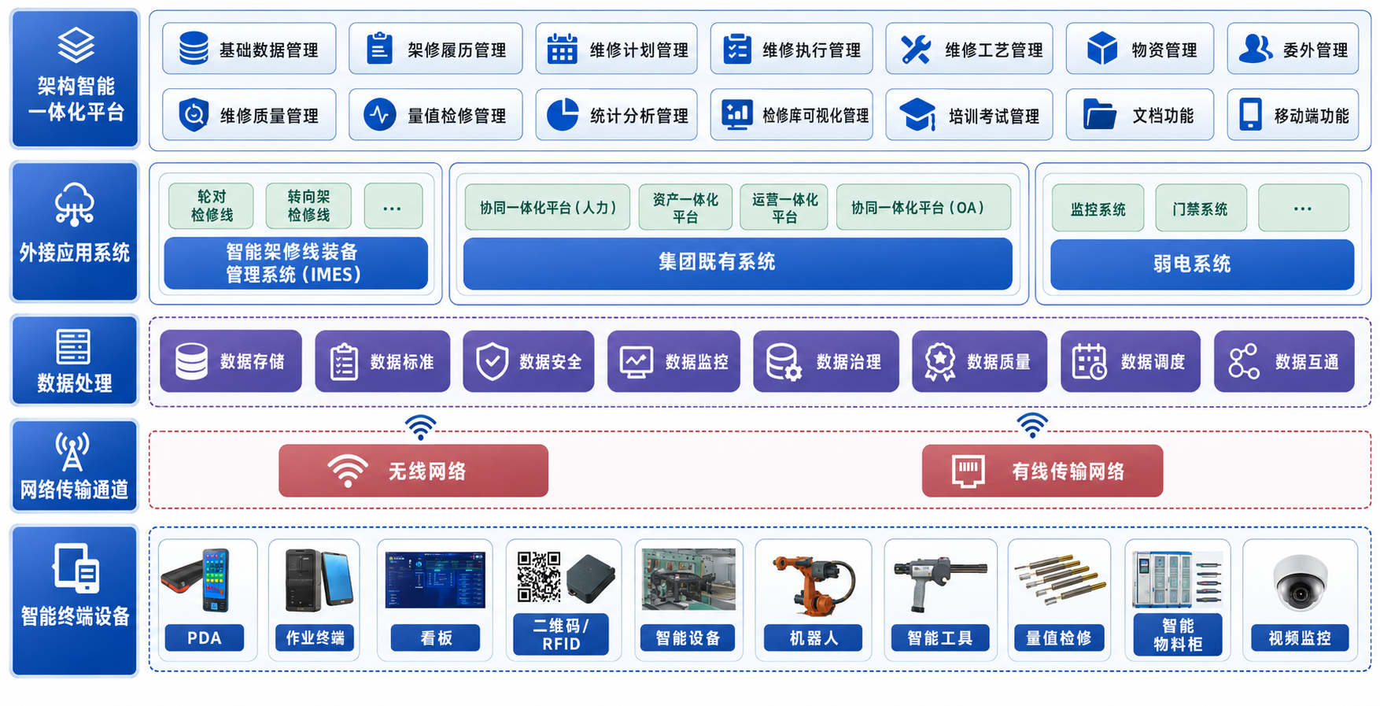Click the graduation cap icon beside 培训考试管理

tap(917, 115)
